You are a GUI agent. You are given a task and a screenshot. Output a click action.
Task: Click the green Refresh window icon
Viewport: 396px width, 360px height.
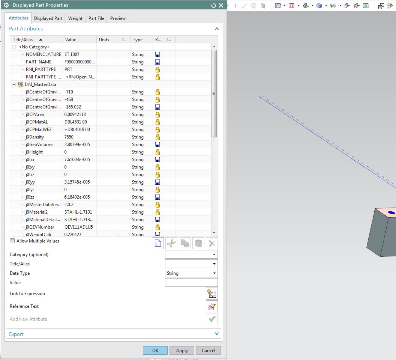click(x=366, y=6)
